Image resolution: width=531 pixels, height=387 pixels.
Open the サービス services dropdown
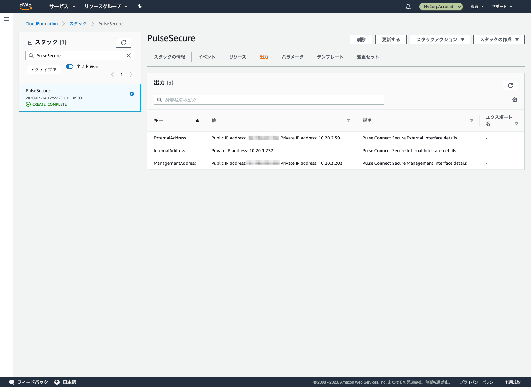pos(62,6)
